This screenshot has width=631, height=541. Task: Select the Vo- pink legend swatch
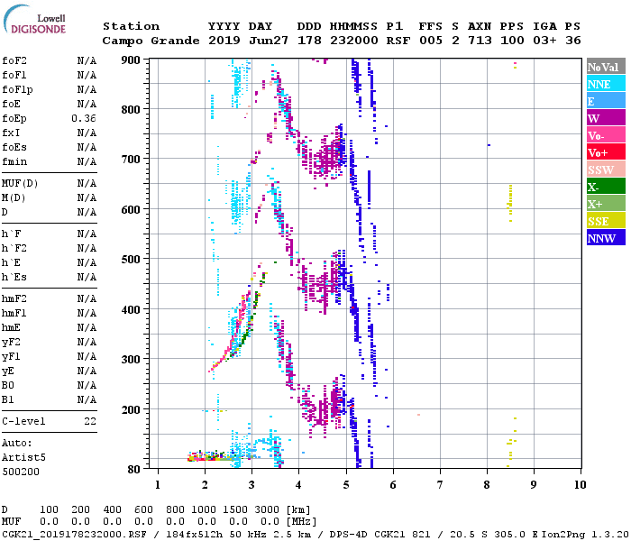606,135
